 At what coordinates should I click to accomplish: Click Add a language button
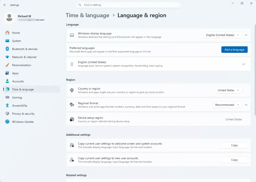pos(234,50)
